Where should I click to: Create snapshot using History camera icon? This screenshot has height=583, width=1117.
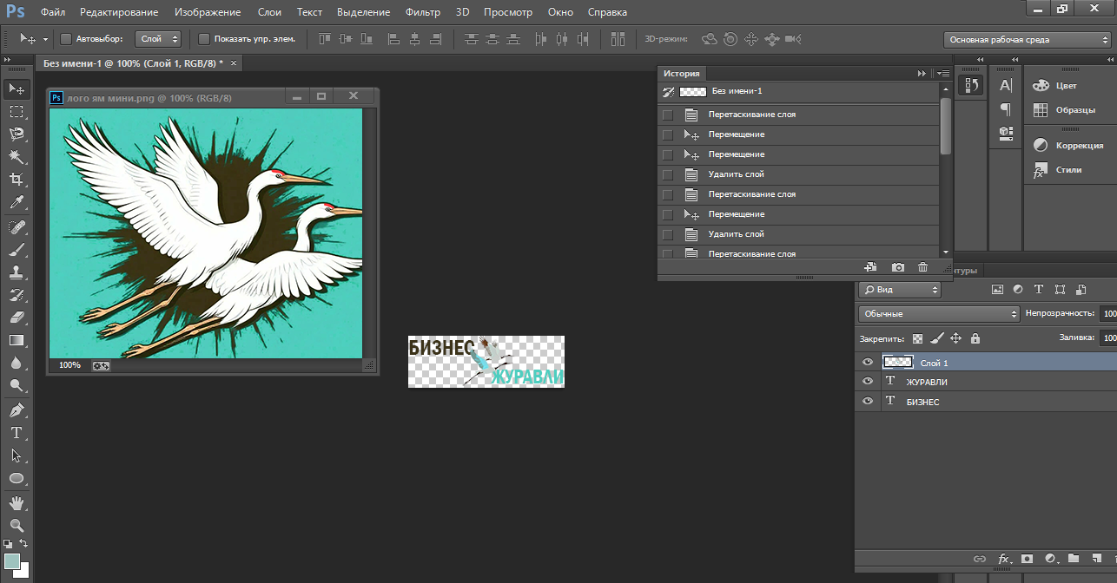(x=898, y=268)
